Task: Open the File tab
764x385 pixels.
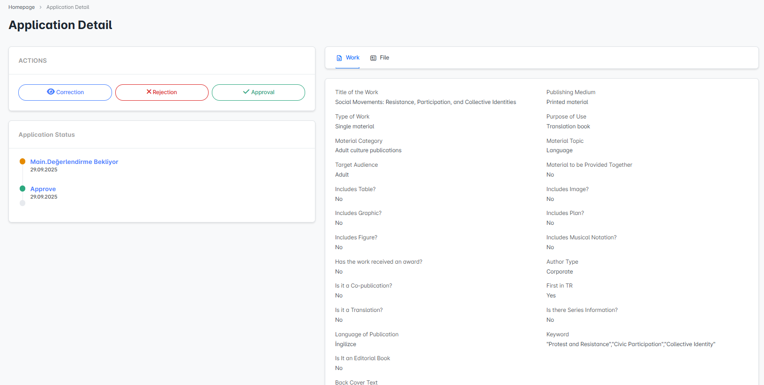Action: click(x=384, y=58)
